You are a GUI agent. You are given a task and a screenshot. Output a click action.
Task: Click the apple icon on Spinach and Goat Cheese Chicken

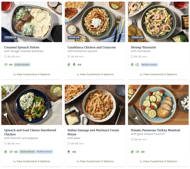click(x=6, y=152)
